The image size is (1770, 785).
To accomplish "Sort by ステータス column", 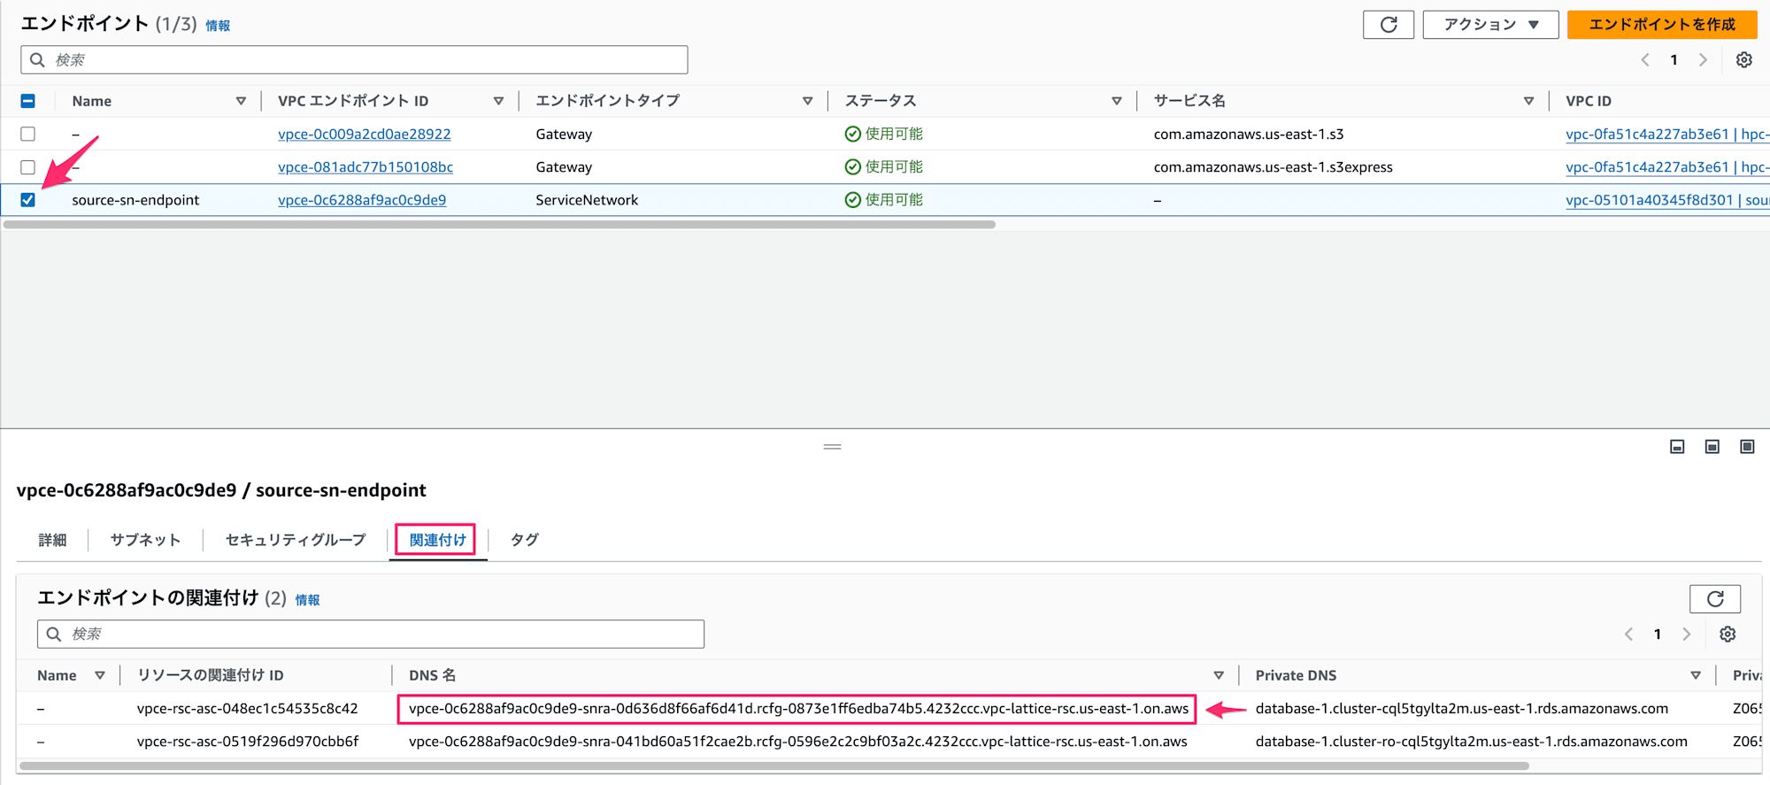I will 1116,101.
